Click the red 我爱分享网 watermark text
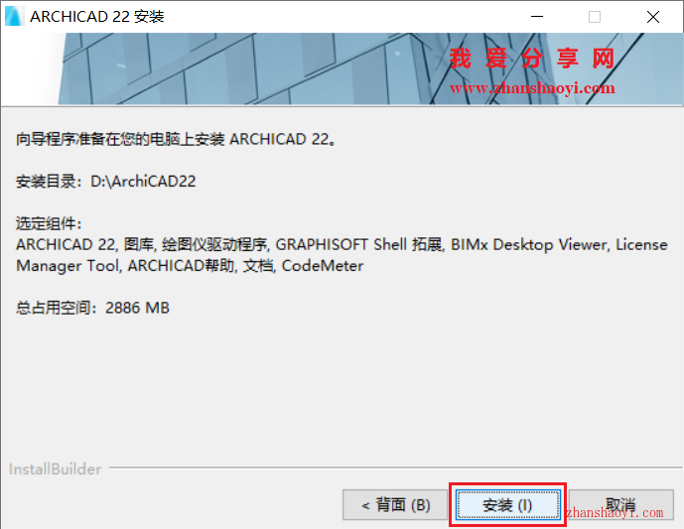 click(532, 59)
